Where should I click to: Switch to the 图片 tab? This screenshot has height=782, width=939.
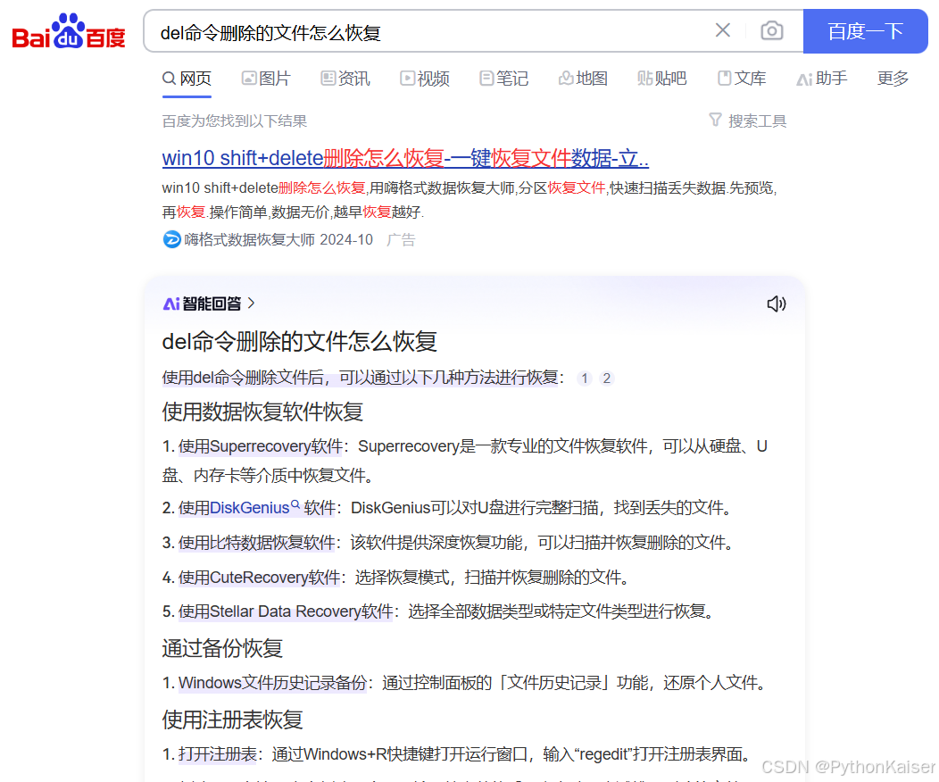[267, 79]
